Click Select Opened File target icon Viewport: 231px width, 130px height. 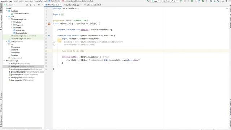pyautogui.click(x=27, y=5)
